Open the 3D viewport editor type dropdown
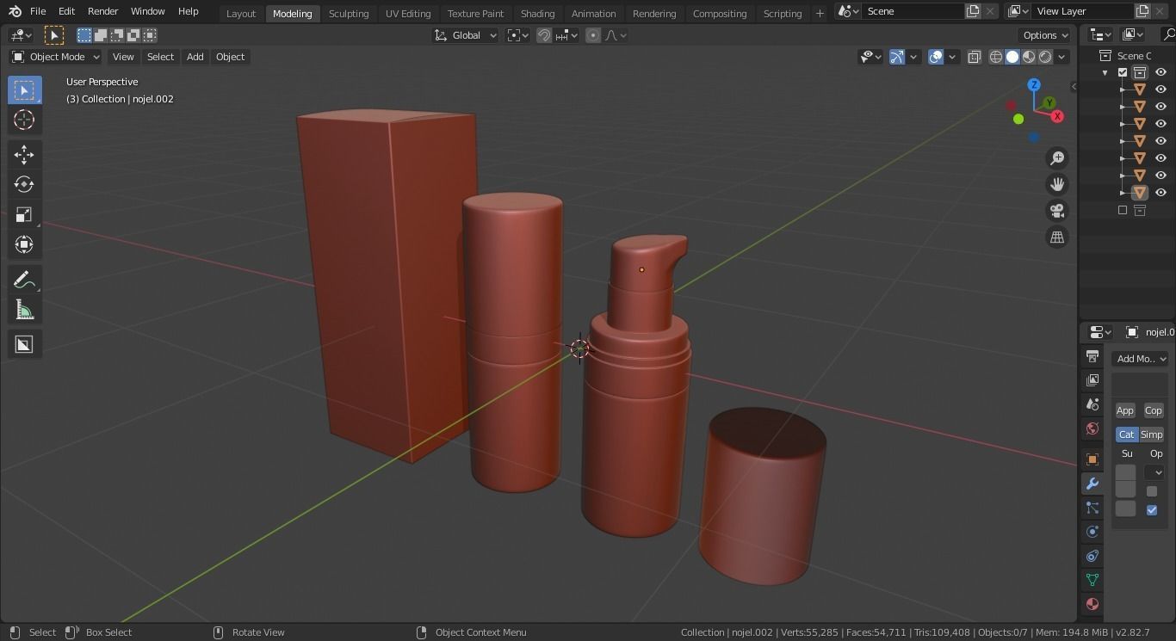Screen dimensions: 1176x641 [x=21, y=35]
